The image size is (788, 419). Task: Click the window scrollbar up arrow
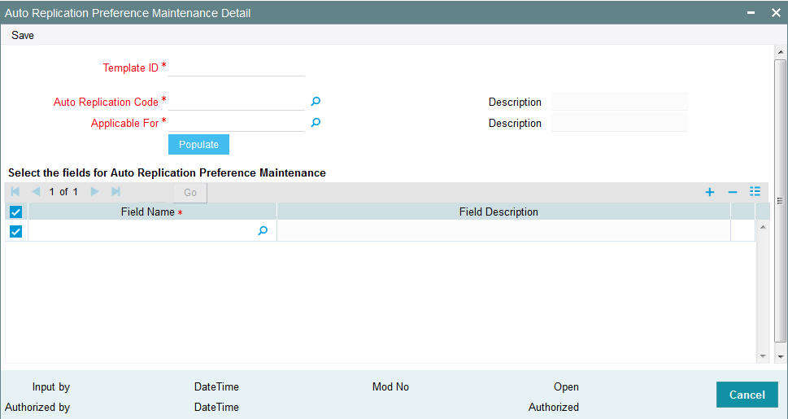tap(780, 52)
